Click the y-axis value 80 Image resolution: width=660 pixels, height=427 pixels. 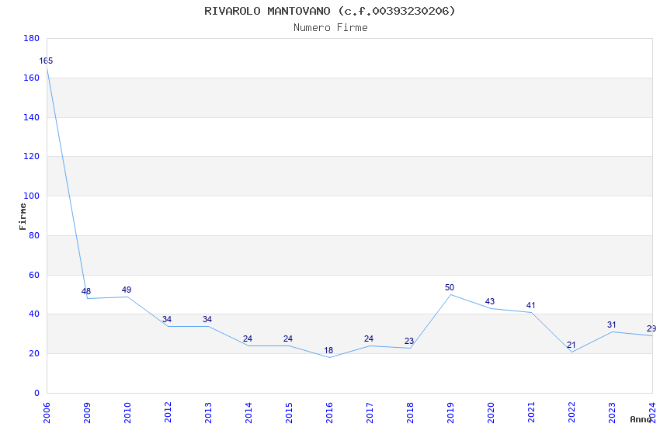coord(34,235)
